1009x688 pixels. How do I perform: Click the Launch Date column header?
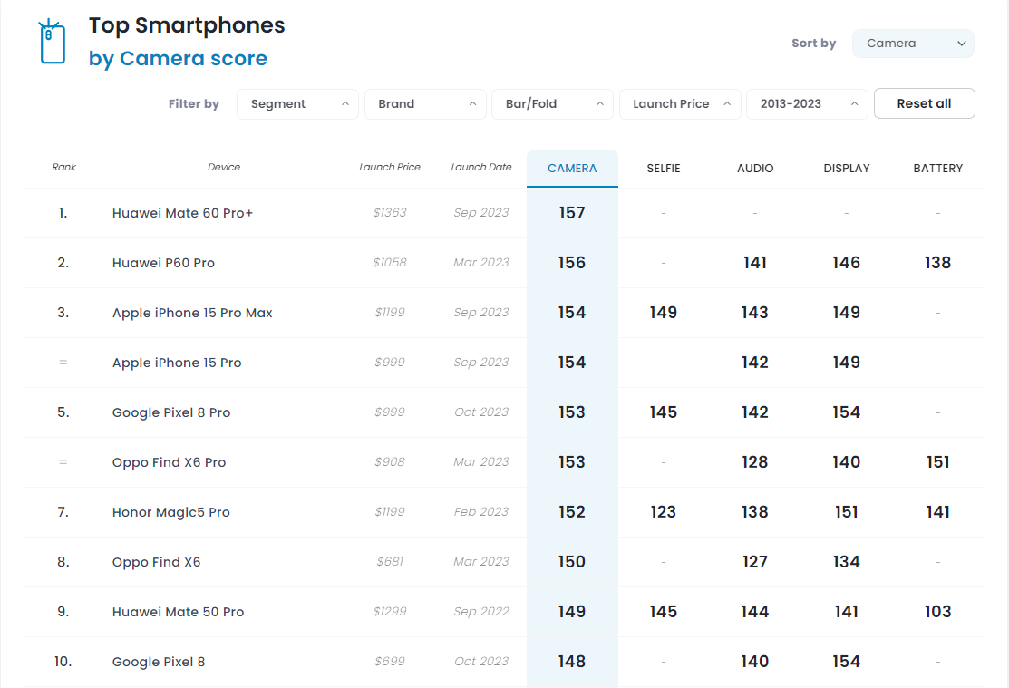click(480, 167)
